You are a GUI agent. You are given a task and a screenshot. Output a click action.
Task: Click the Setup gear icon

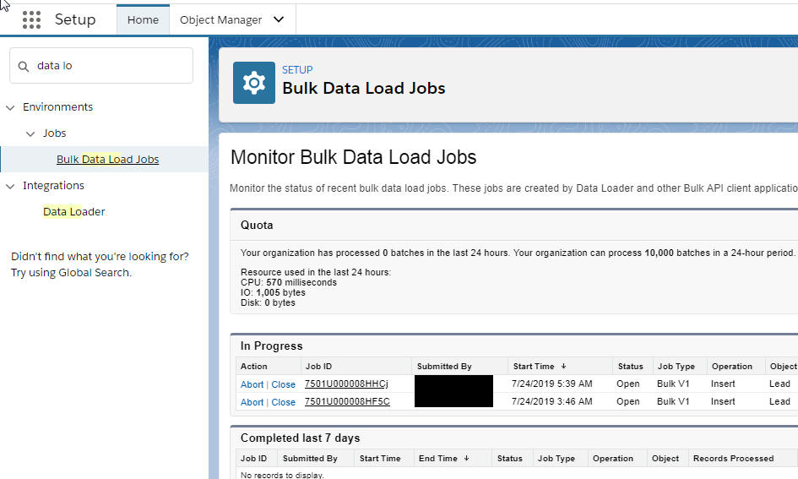coord(254,83)
